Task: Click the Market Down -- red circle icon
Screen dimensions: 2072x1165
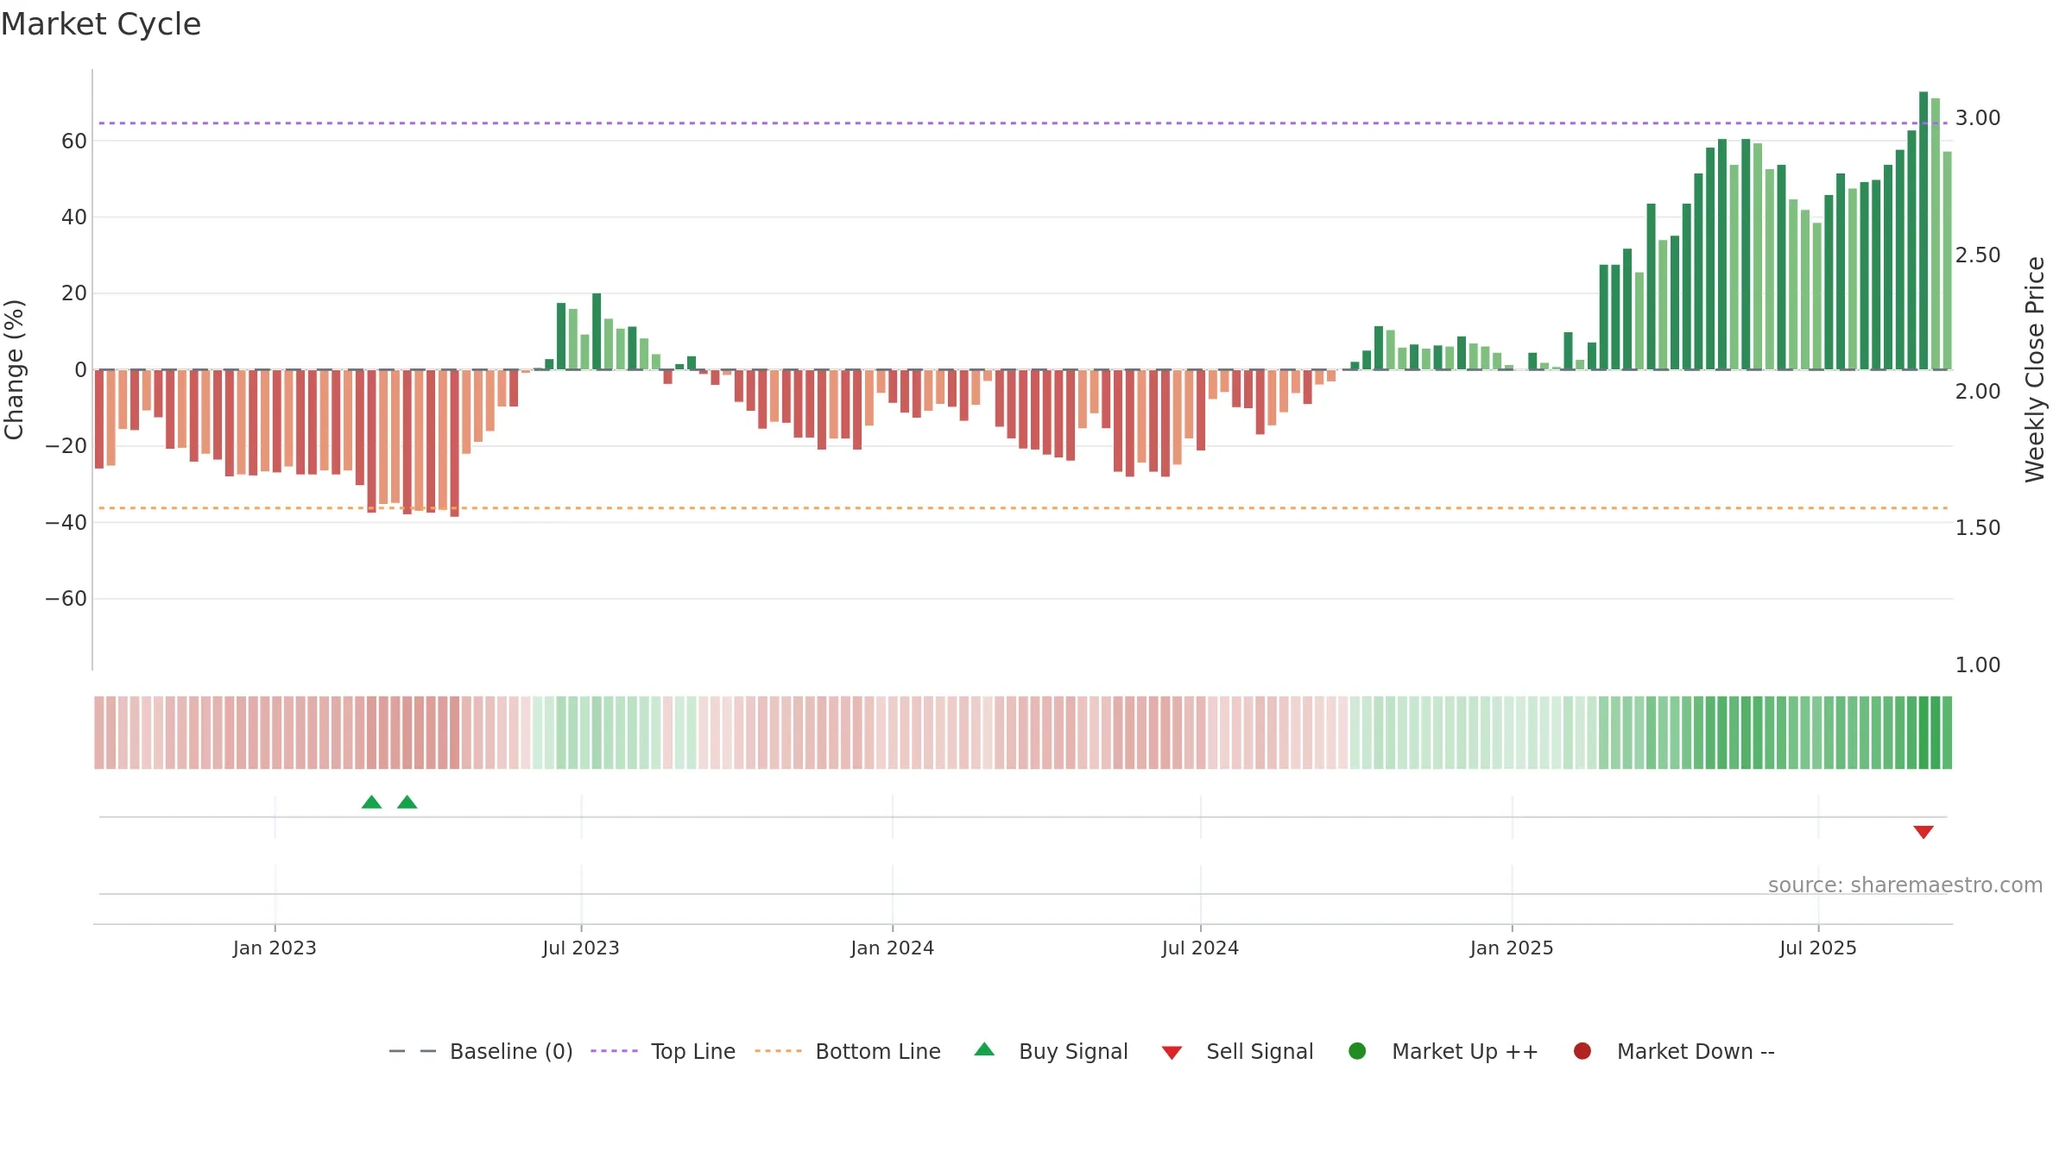Action: 1582,1051
